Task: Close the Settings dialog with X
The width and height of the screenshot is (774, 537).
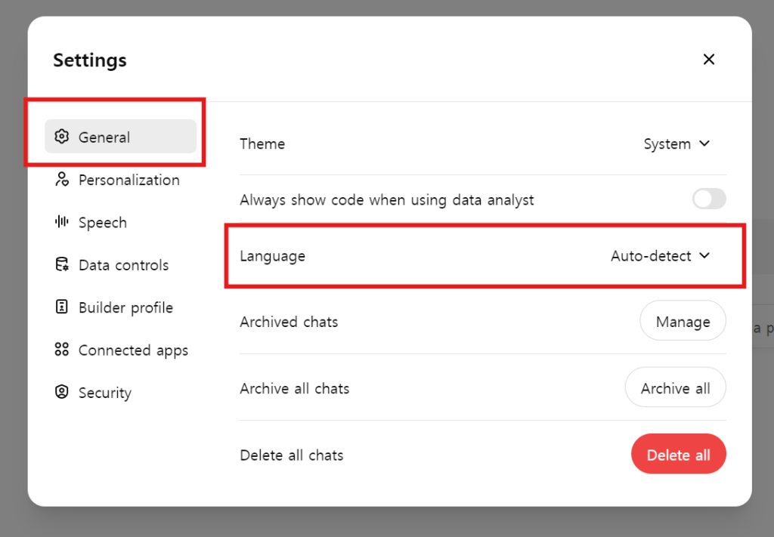Action: click(x=708, y=60)
